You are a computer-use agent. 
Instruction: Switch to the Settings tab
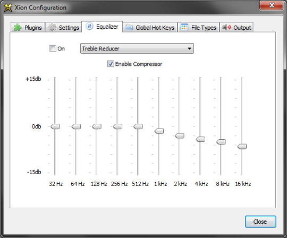(63, 28)
